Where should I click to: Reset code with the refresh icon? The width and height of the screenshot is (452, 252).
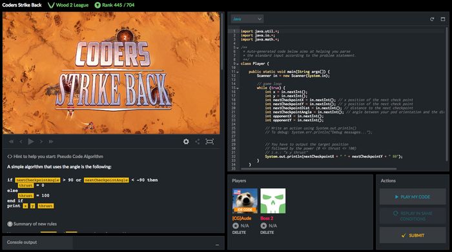pyautogui.click(x=432, y=19)
